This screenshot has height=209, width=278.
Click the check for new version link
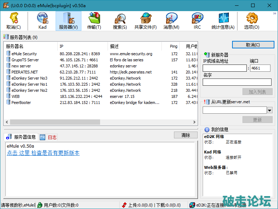tap(43, 153)
